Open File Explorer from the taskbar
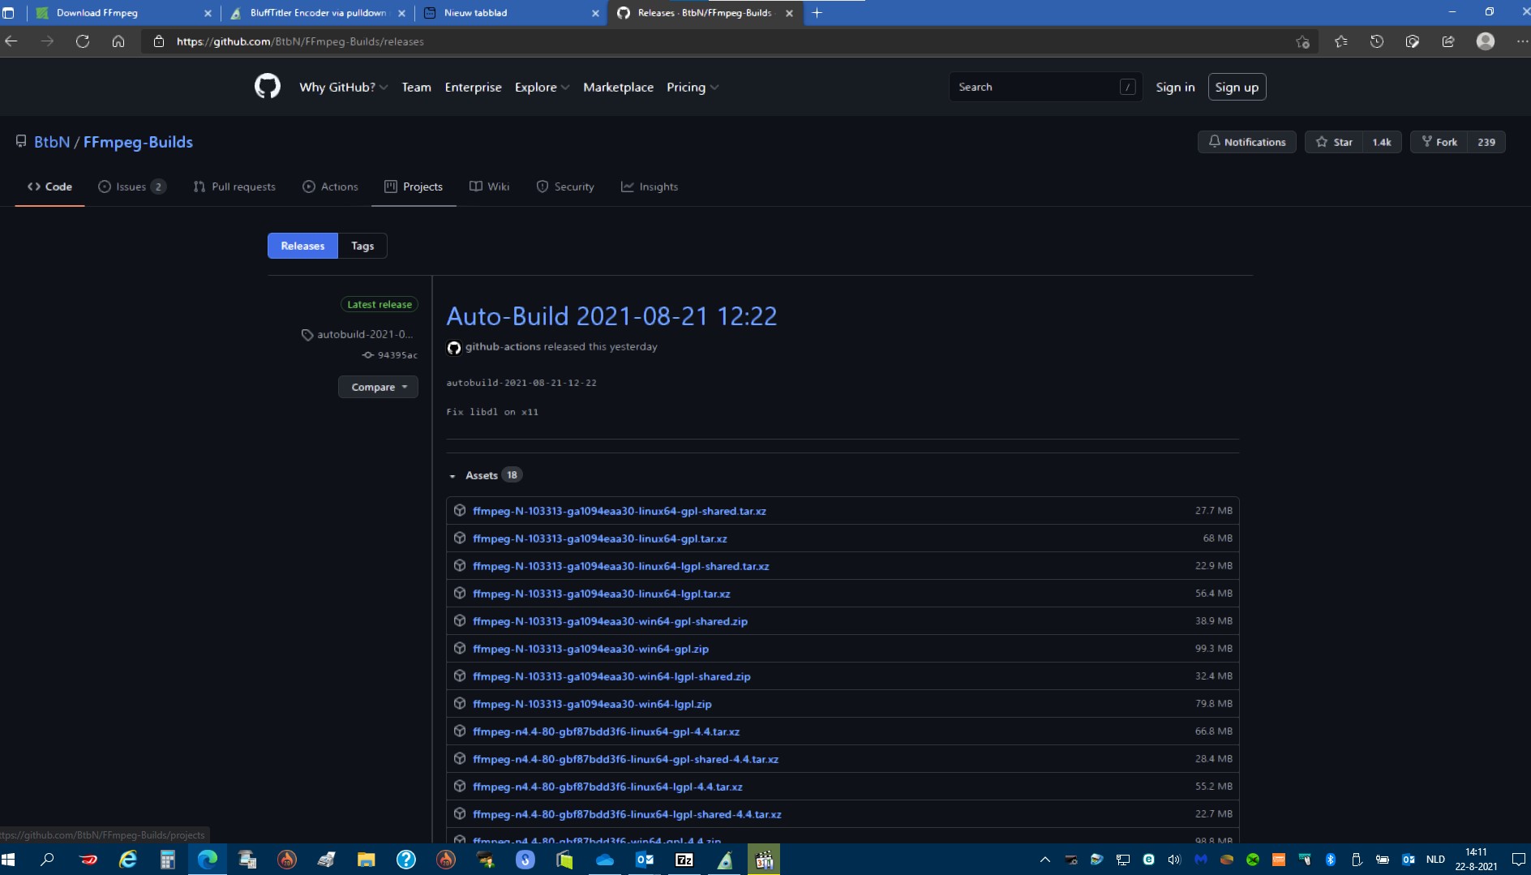 pyautogui.click(x=366, y=860)
